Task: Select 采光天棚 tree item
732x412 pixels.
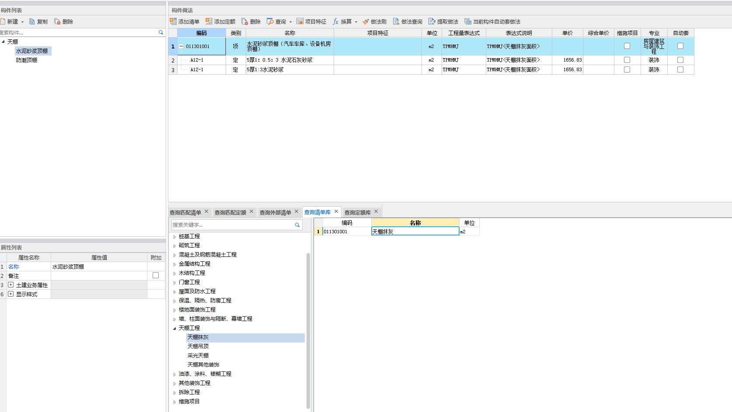Action: [198, 356]
